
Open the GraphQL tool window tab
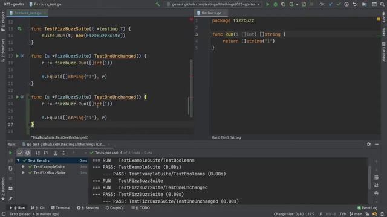coord(115,208)
